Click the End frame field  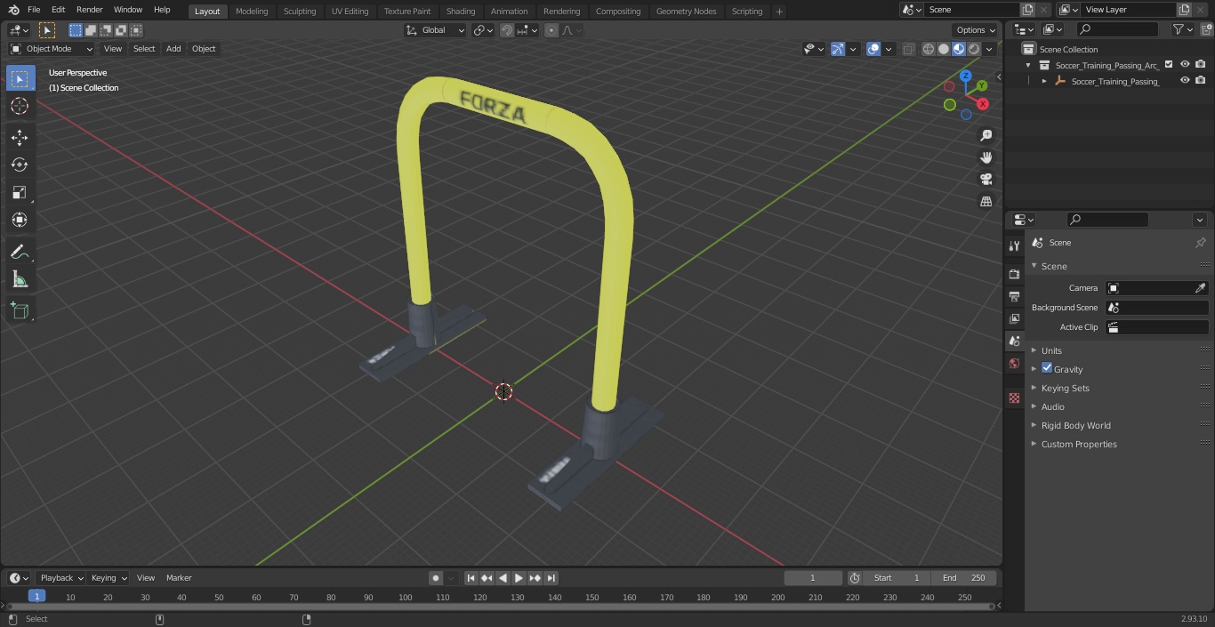963,578
